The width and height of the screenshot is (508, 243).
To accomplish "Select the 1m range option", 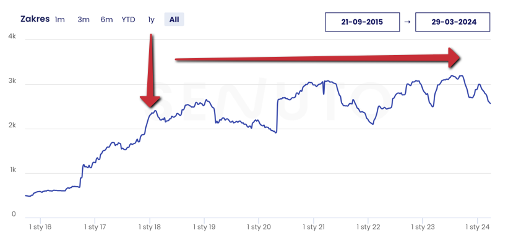I will pos(59,20).
